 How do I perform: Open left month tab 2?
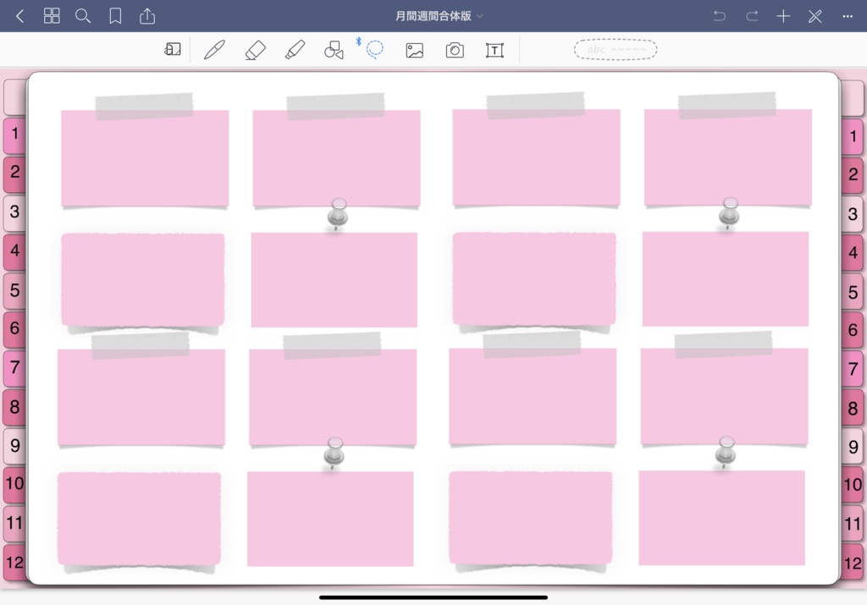(x=15, y=173)
